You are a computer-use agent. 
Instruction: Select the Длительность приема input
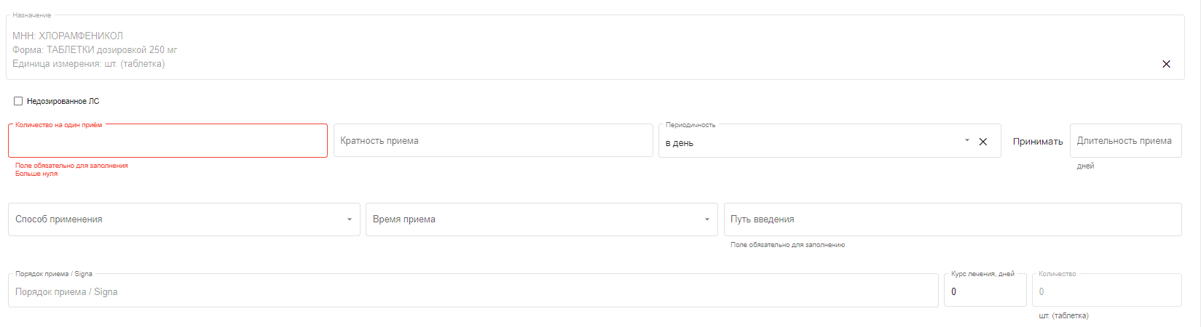tap(1126, 140)
